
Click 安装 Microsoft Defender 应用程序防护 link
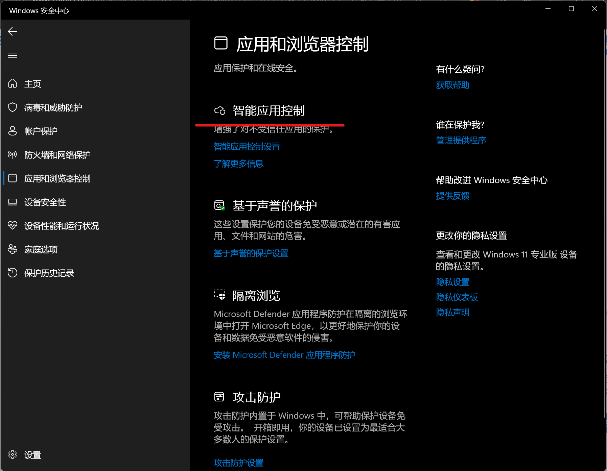point(284,355)
